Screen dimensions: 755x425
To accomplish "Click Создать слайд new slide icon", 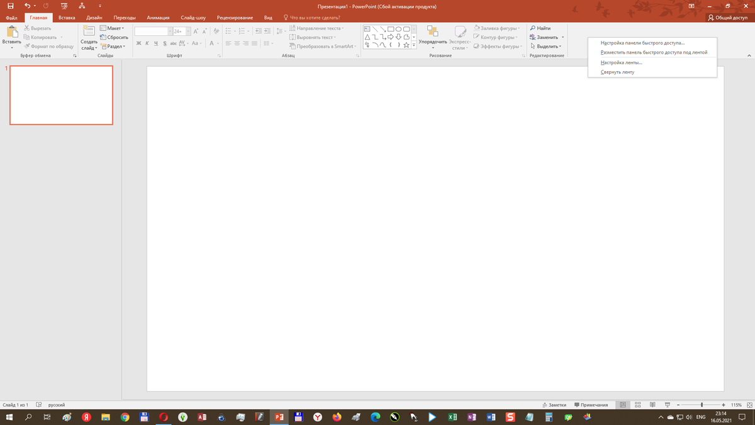I will click(89, 31).
